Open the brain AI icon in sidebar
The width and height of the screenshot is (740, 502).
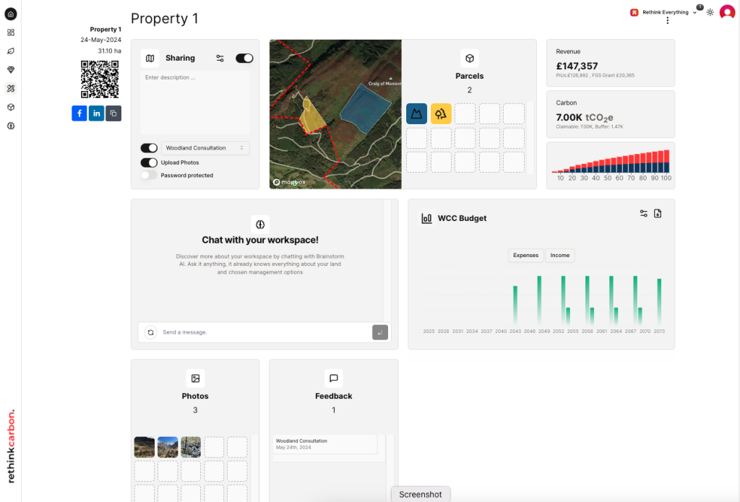pyautogui.click(x=10, y=126)
